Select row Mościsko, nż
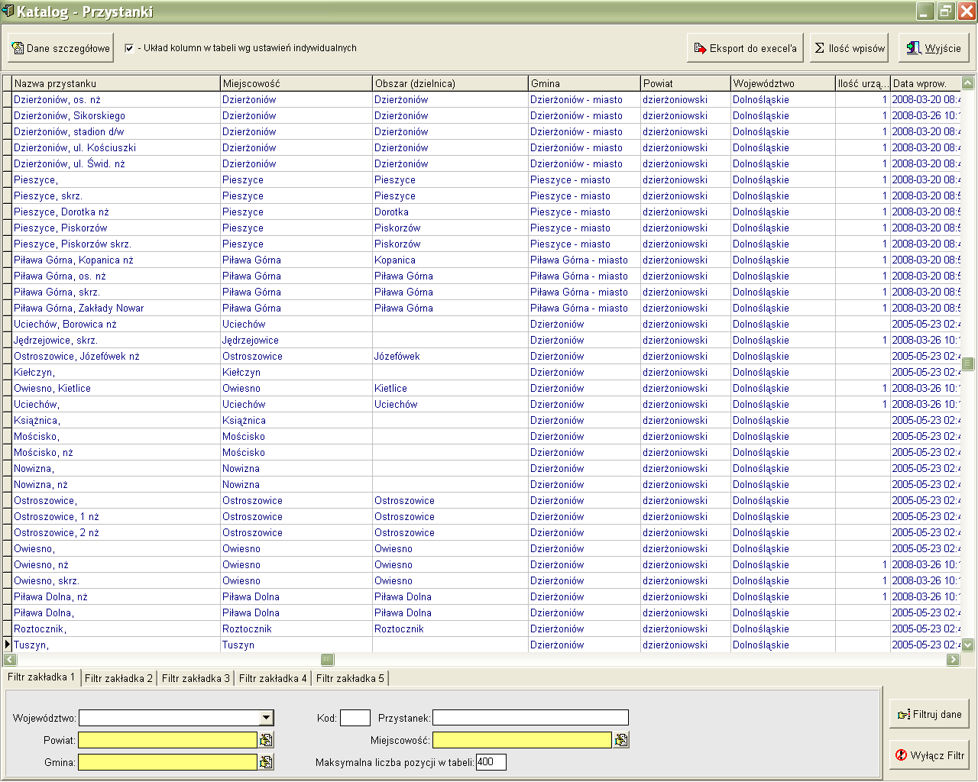 pos(486,453)
